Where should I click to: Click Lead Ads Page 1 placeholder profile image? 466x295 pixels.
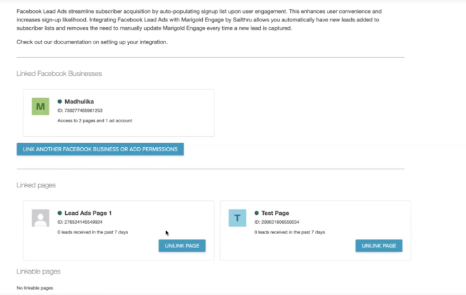pyautogui.click(x=41, y=218)
